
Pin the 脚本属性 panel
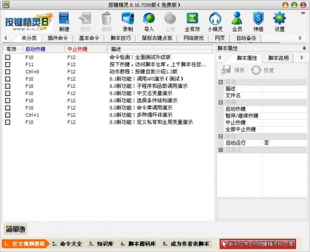tap(304, 48)
